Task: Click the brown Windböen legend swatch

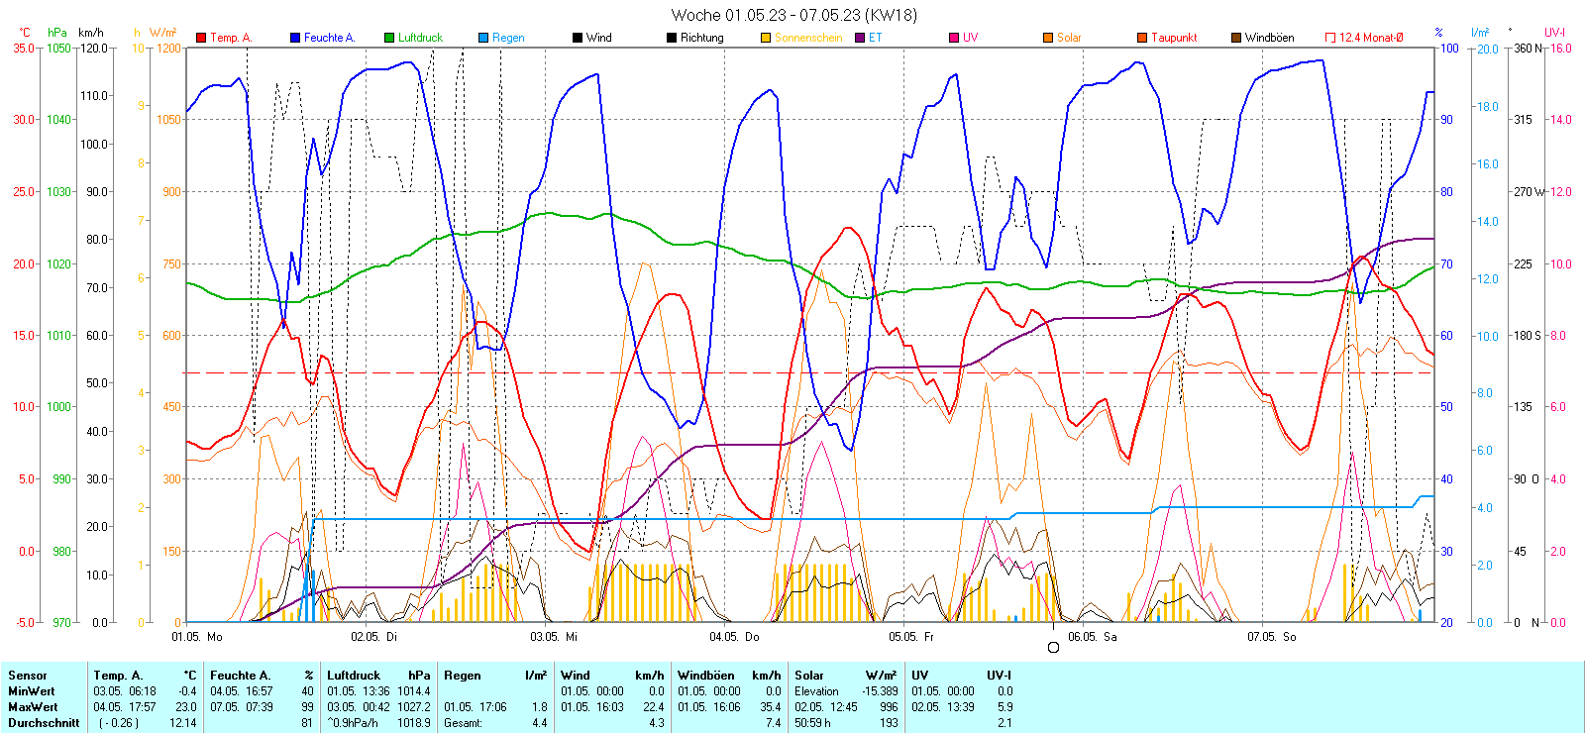Action: (x=1236, y=38)
